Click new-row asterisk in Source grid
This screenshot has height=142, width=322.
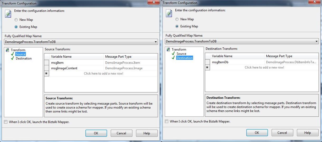pyautogui.click(x=47, y=74)
